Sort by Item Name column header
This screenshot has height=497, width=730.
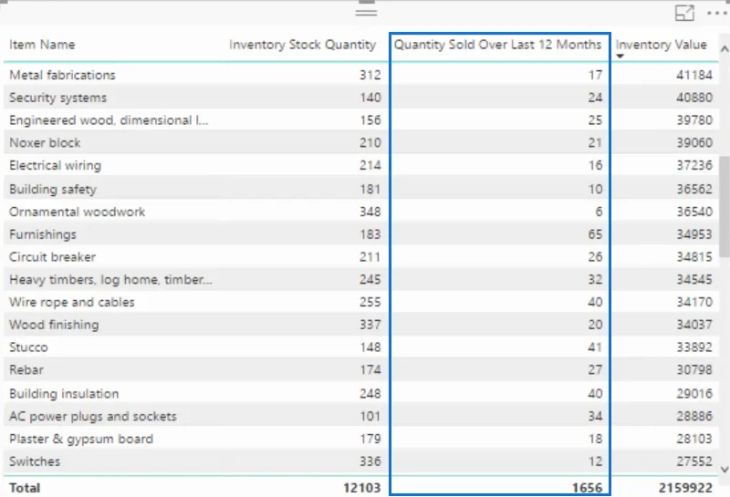[42, 45]
